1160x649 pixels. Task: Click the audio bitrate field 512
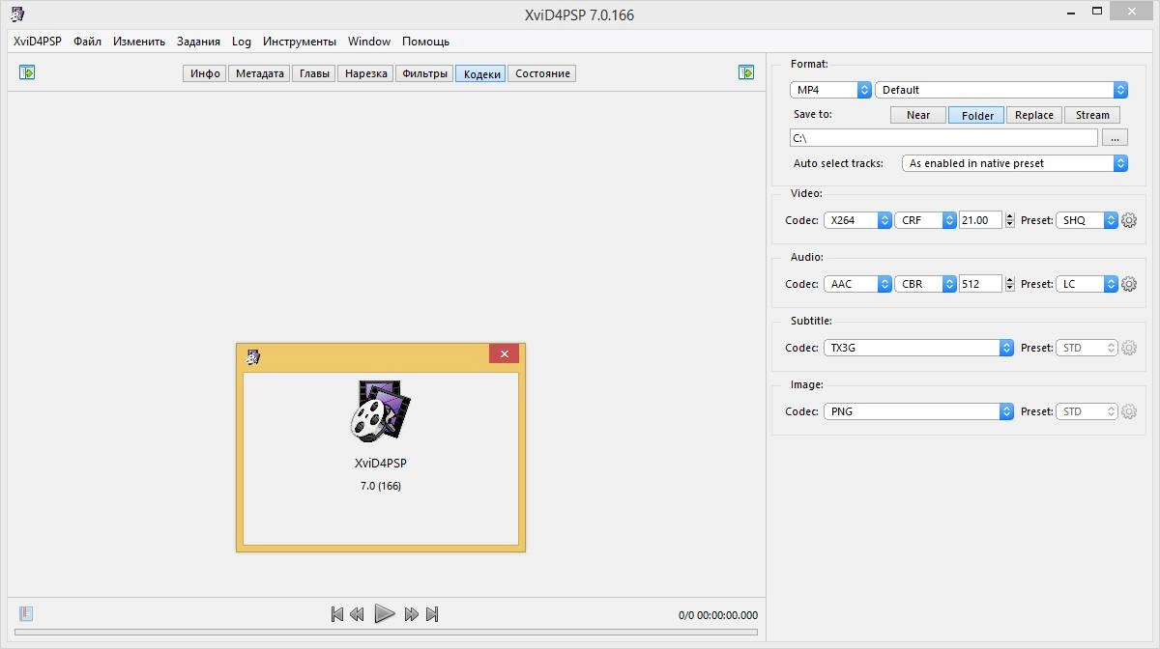(x=981, y=284)
